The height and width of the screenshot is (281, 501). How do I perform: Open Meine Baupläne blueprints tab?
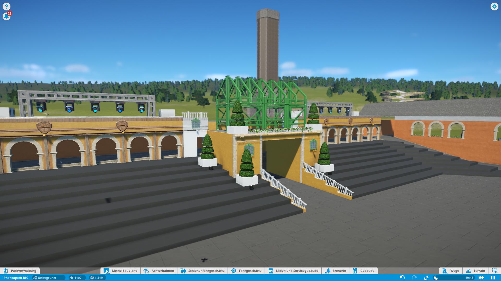click(121, 271)
